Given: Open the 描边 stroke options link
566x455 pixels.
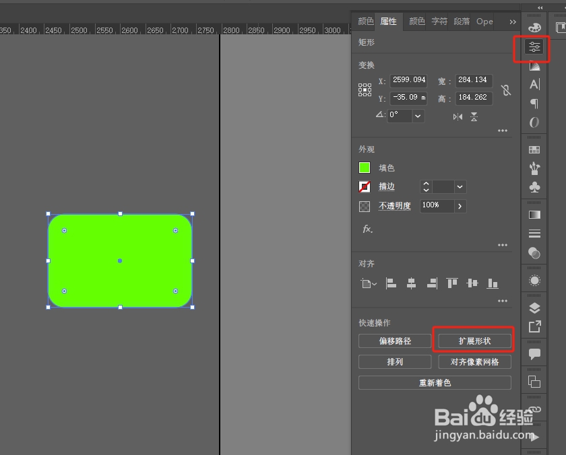Looking at the screenshot, I should (x=387, y=186).
